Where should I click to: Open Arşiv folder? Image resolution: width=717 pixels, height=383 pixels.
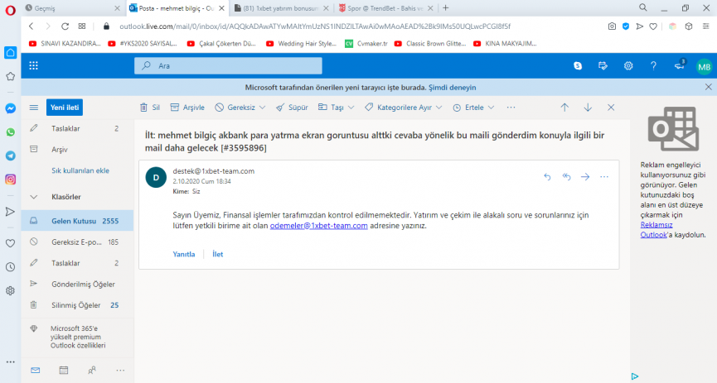tap(77, 149)
